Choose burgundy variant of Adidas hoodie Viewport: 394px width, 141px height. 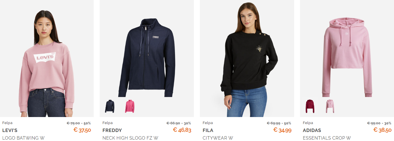coord(310,106)
